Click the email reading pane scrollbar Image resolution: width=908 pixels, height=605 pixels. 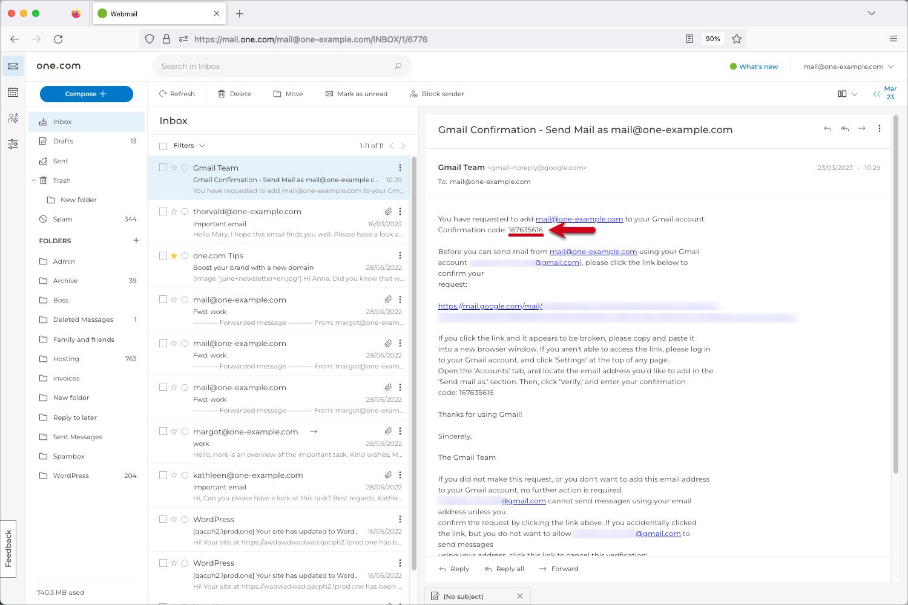pyautogui.click(x=896, y=294)
